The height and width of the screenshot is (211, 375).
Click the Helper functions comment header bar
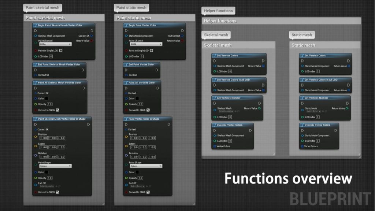click(281, 21)
